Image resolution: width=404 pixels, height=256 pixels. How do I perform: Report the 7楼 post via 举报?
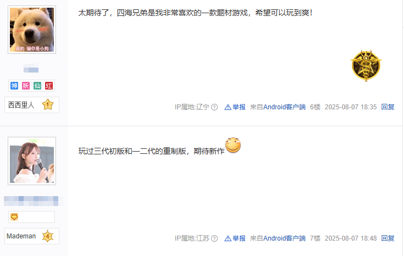[x=235, y=238]
